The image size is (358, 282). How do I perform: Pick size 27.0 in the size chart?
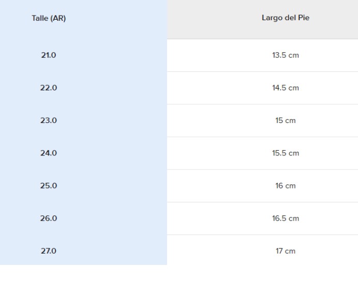pos(49,251)
